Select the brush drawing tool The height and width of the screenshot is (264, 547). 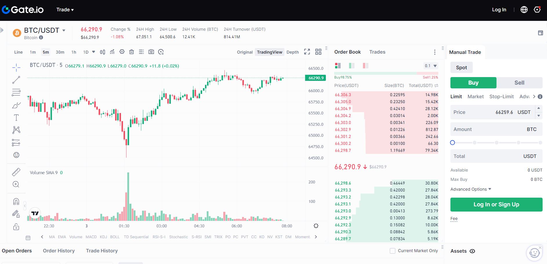point(16,105)
